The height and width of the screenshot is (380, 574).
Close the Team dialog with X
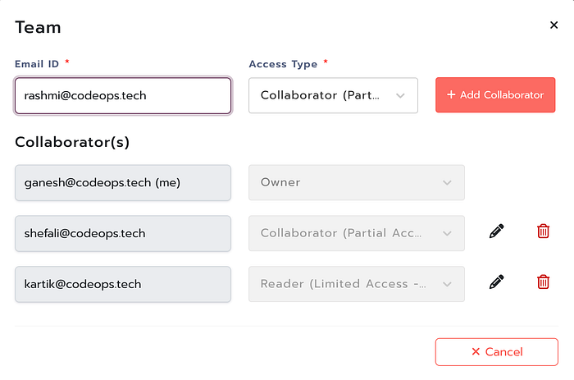tap(553, 25)
